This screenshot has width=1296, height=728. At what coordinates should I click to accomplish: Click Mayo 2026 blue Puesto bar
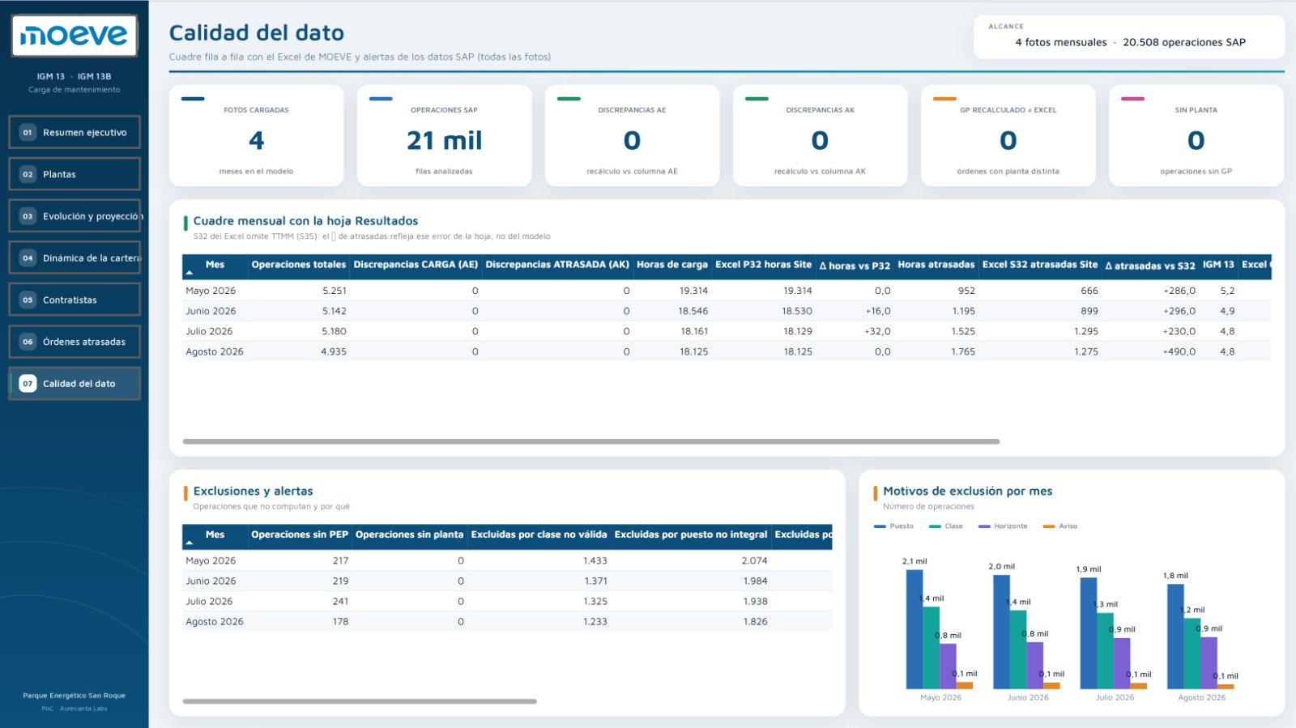914,629
